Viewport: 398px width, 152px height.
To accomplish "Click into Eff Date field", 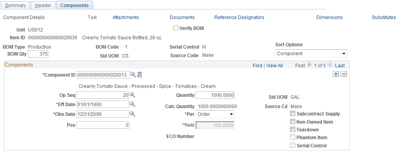I will [103, 105].
